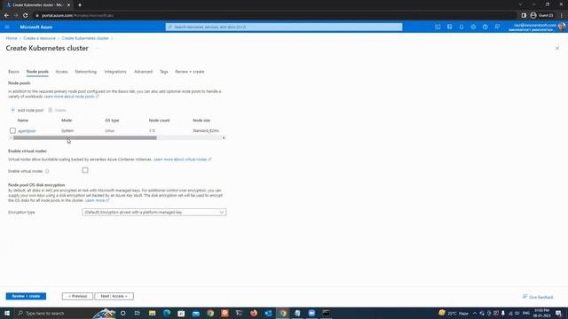Open a new browser tab with plus

pyautogui.click(x=80, y=5)
